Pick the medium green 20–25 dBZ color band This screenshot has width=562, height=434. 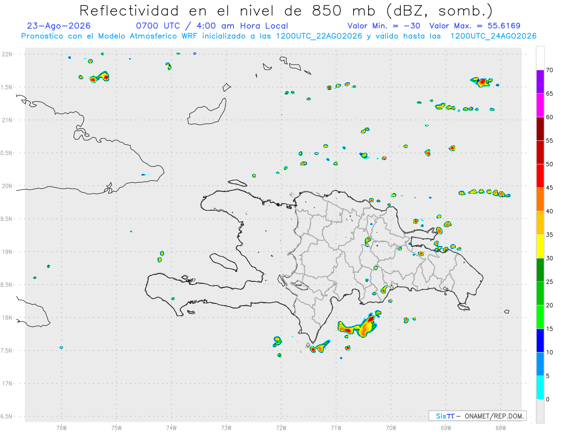coord(540,294)
